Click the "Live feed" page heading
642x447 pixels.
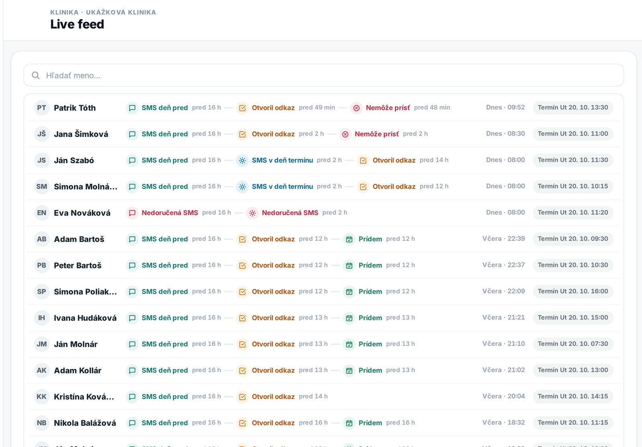pos(77,24)
